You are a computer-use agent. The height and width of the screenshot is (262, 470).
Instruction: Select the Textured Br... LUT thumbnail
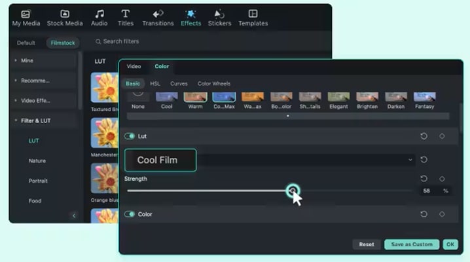pos(105,88)
